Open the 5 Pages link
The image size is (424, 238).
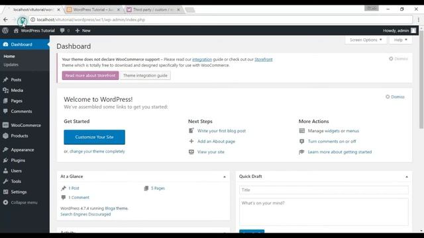(x=158, y=188)
